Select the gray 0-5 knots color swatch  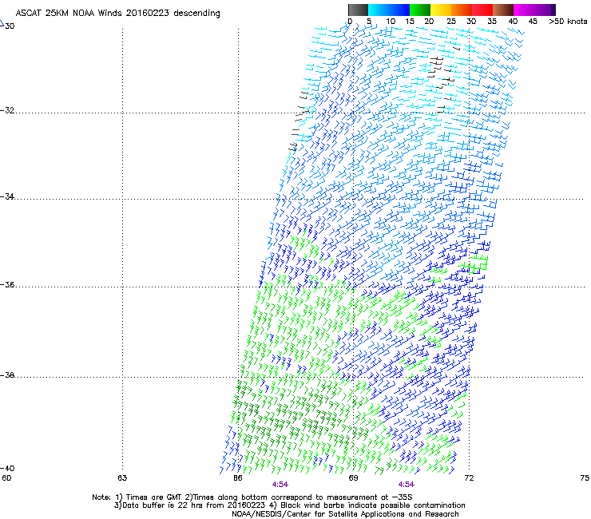click(358, 10)
